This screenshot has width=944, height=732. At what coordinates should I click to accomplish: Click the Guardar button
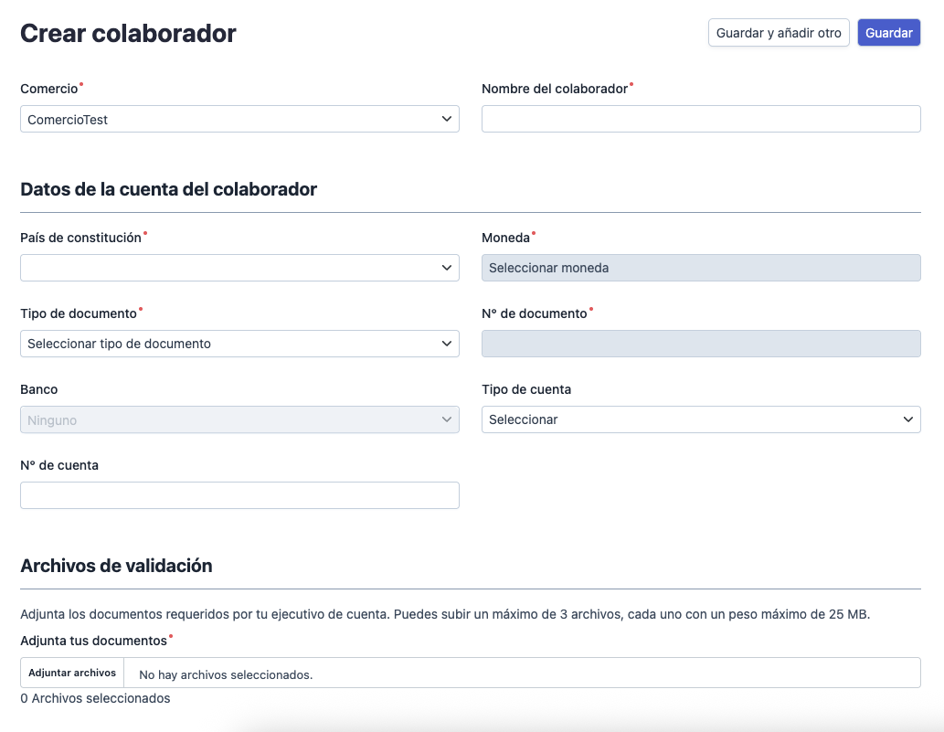pyautogui.click(x=888, y=32)
